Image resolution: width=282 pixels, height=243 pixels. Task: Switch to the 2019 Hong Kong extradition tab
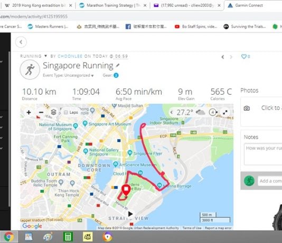[38, 5]
